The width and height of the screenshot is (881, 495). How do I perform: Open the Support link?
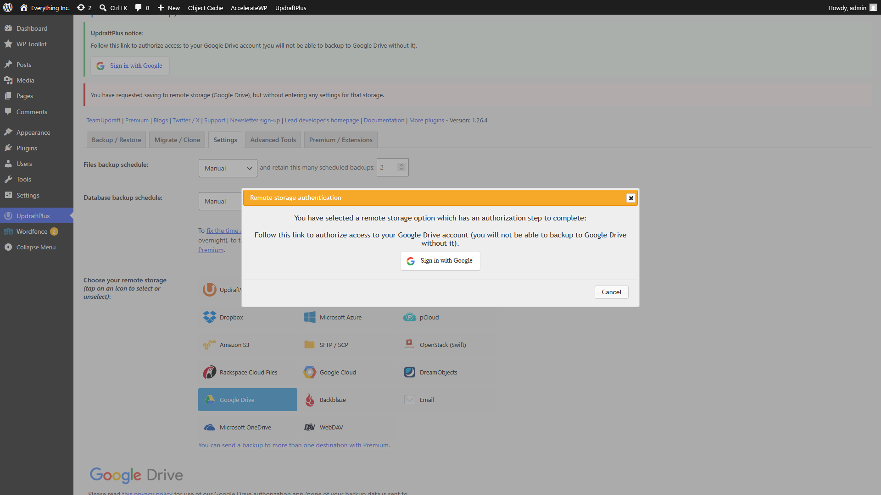pyautogui.click(x=215, y=120)
